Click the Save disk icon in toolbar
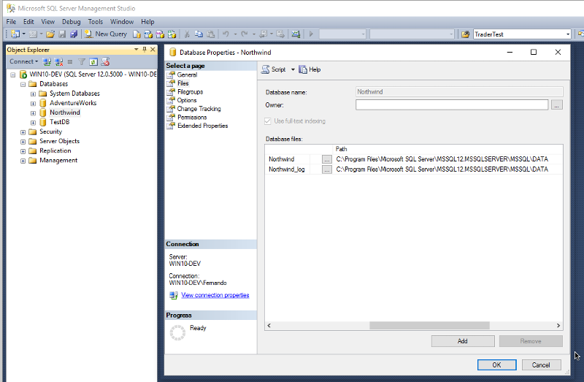 pyautogui.click(x=62, y=34)
